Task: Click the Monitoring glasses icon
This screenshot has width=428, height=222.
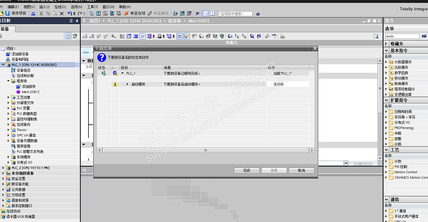Action: point(274,36)
